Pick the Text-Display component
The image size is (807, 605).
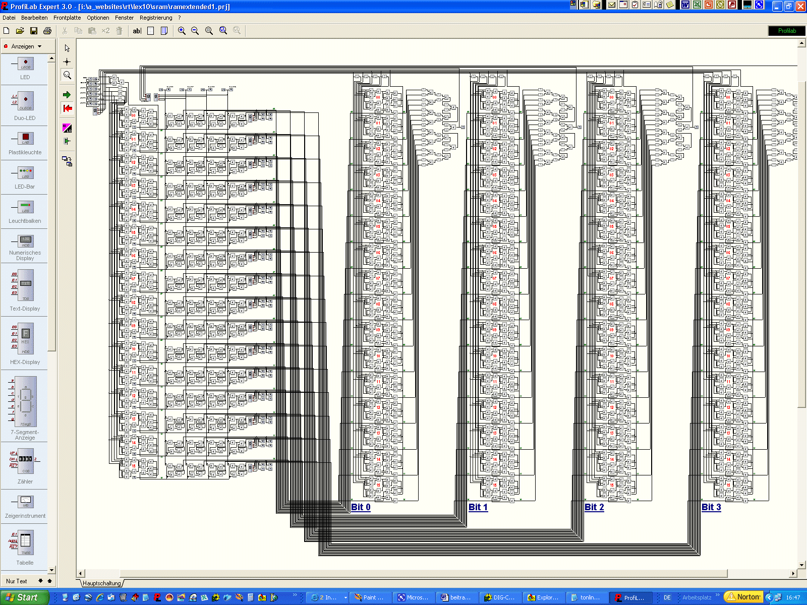point(25,290)
